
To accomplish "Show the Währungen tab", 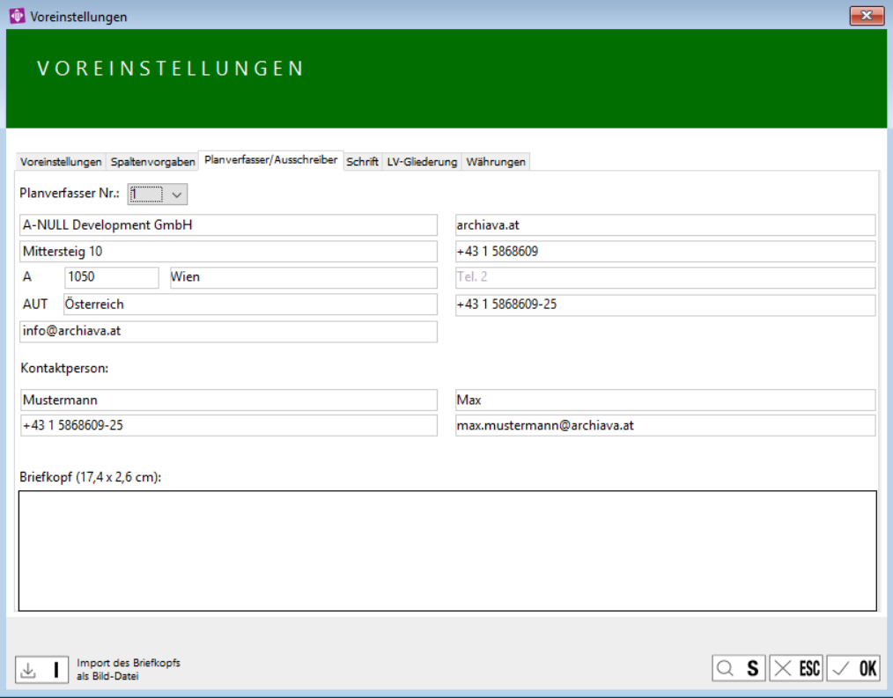I will pyautogui.click(x=496, y=162).
